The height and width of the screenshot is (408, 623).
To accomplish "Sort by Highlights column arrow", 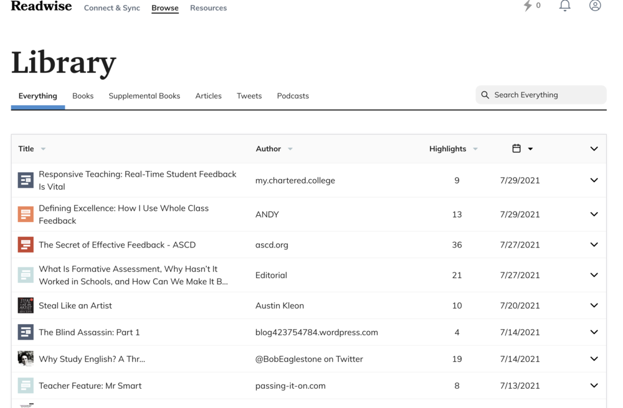I will [x=475, y=149].
